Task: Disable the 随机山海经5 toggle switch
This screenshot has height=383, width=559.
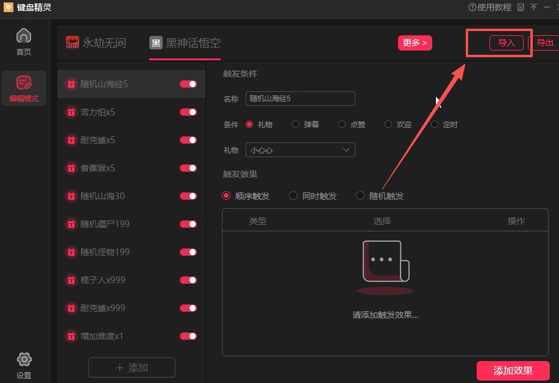Action: [x=188, y=84]
